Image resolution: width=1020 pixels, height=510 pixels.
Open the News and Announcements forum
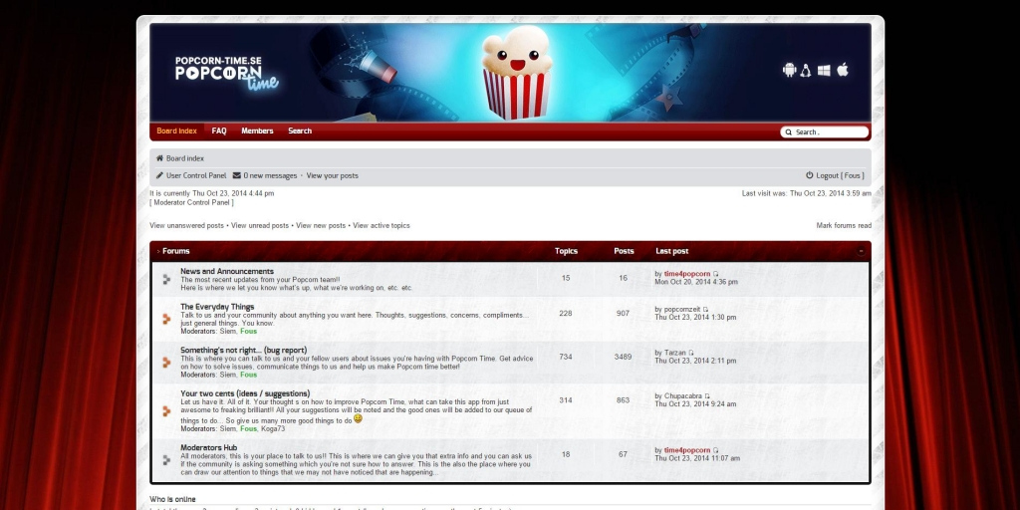[x=227, y=271]
